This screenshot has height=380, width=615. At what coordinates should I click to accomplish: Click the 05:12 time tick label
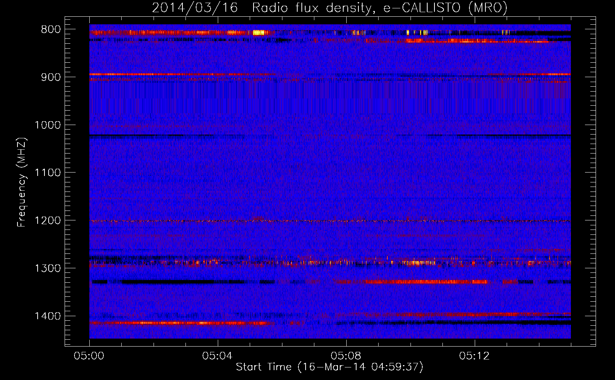[475, 356]
